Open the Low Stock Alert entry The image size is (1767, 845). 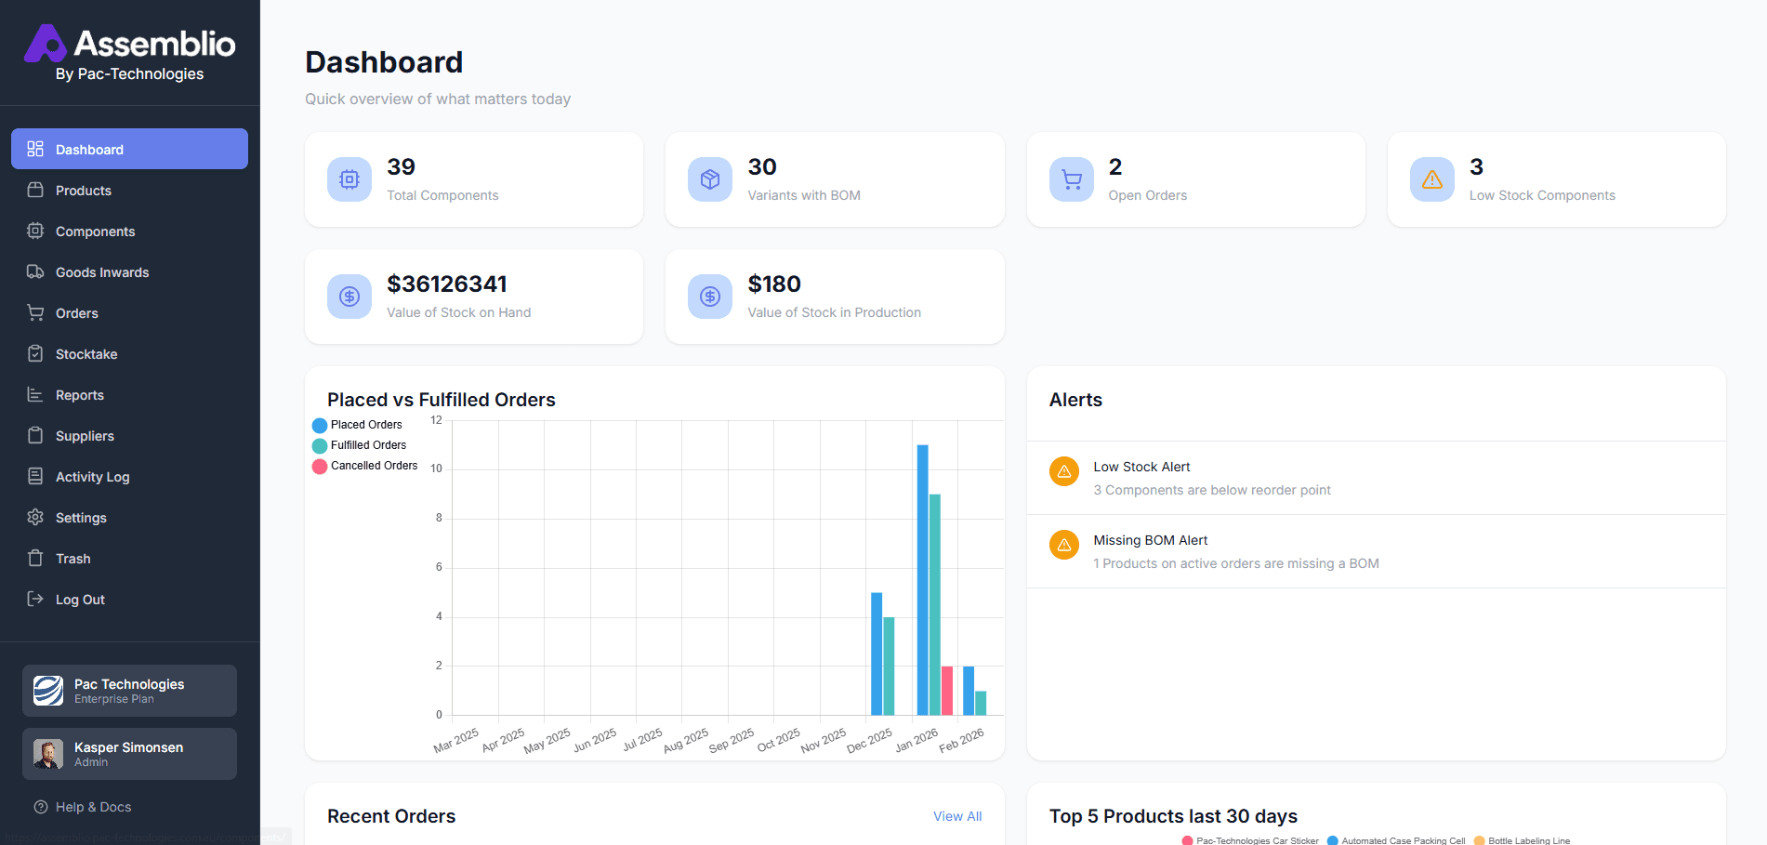pos(1376,478)
